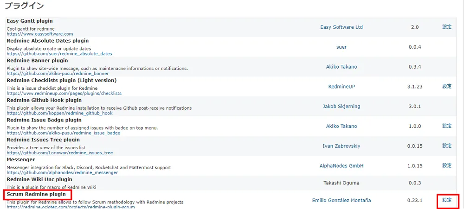Viewport: 464px width, 209px height.
Task: Open the akiko-pusu/redmine_issue_badge GitHub link
Action: 63,133
